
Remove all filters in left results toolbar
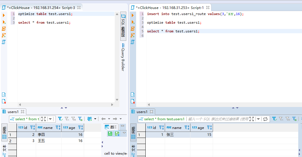[x=67, y=119]
